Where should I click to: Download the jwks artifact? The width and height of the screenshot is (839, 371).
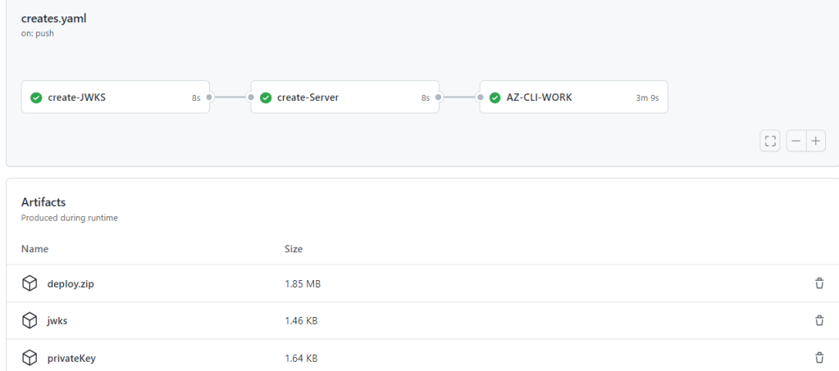[57, 321]
